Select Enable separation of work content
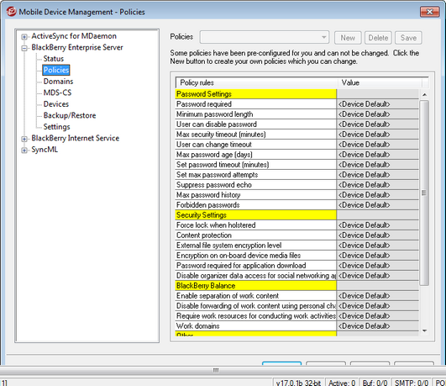This screenshot has height=386, width=446. pos(255,296)
